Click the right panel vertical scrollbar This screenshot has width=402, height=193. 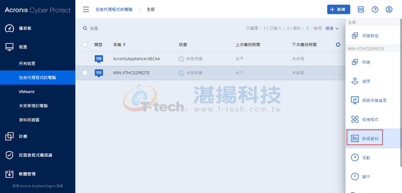(400, 92)
